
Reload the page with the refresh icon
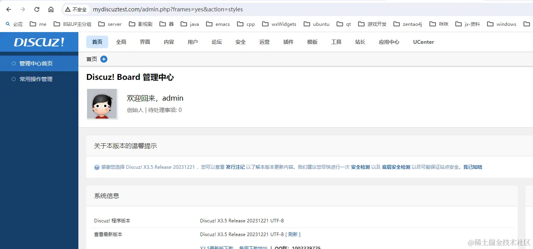click(x=37, y=9)
